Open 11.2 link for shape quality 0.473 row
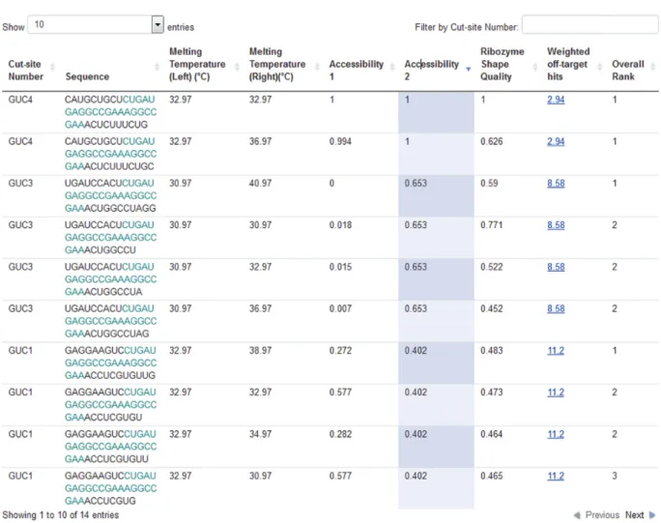The width and height of the screenshot is (661, 523). 556,392
